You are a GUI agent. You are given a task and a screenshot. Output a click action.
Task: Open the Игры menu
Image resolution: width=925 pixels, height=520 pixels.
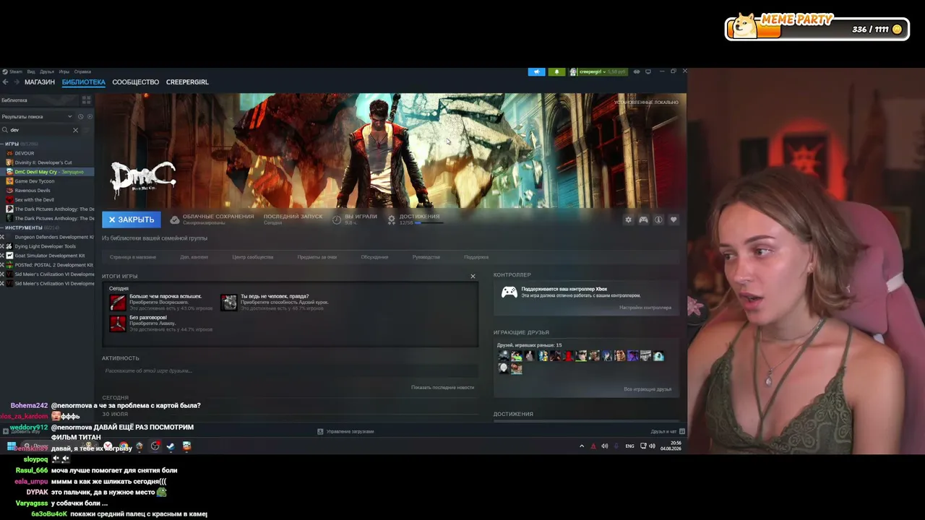(x=64, y=71)
